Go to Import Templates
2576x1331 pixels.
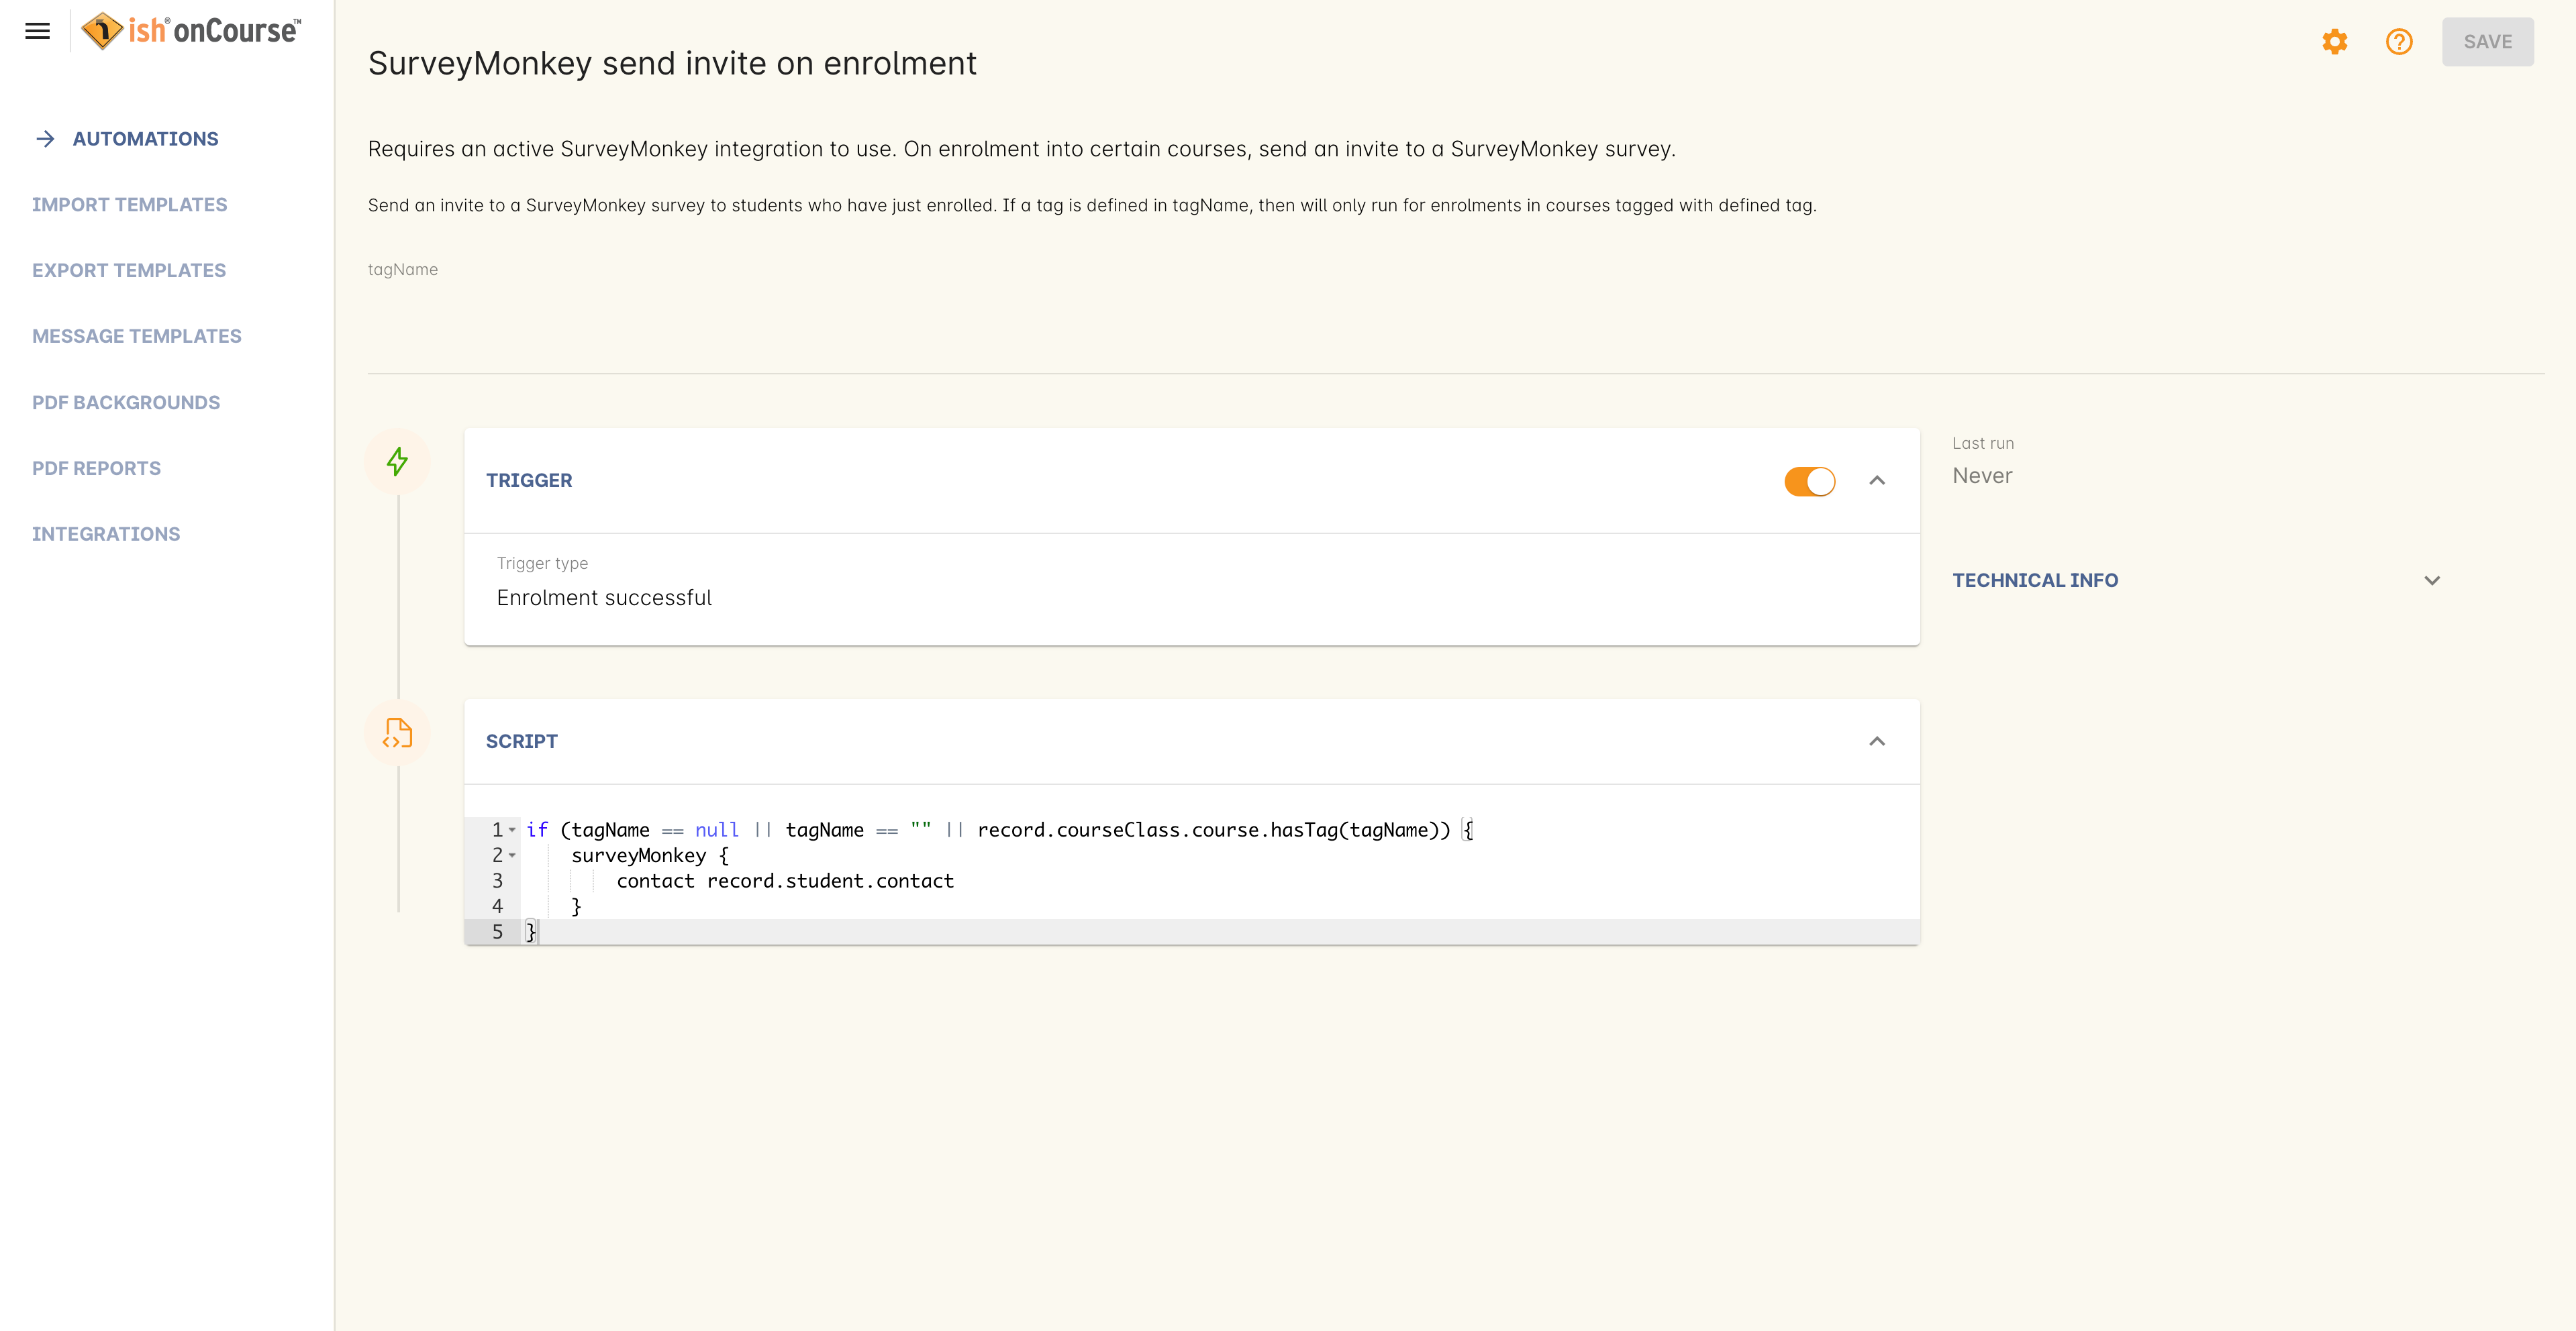pos(129,205)
